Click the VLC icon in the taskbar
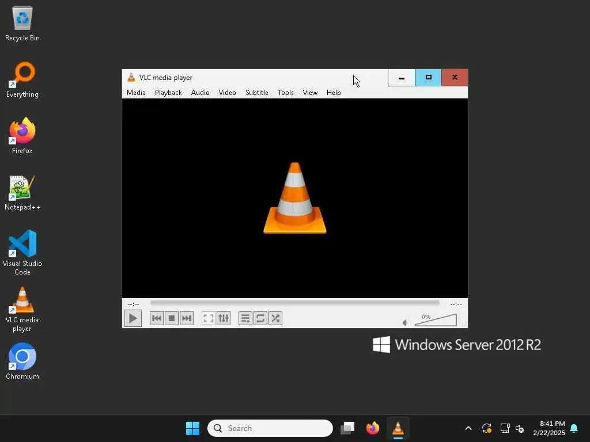Viewport: 590px width, 442px height. click(398, 428)
